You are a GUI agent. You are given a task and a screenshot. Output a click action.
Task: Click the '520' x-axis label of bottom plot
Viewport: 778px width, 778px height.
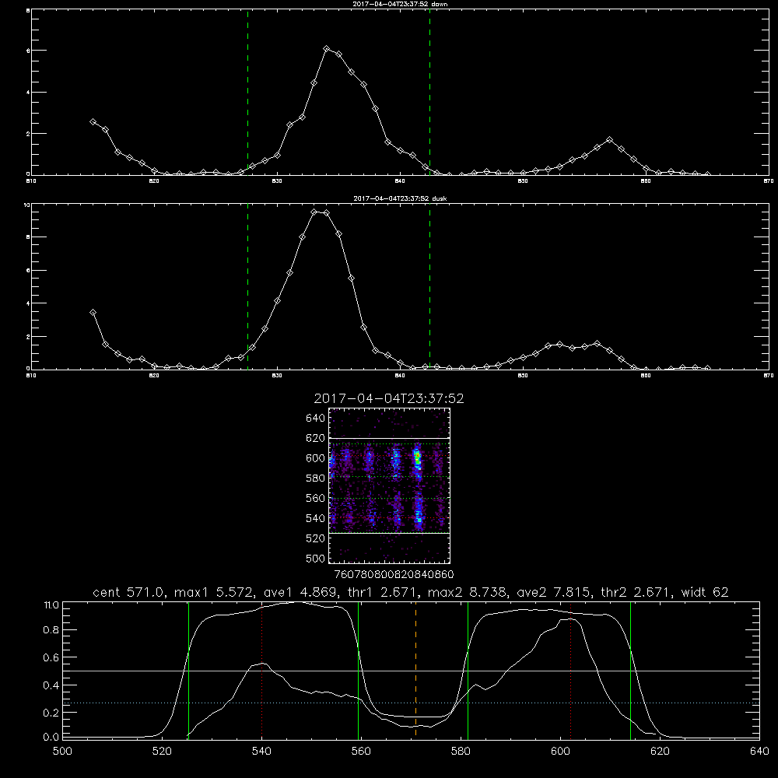click(162, 752)
